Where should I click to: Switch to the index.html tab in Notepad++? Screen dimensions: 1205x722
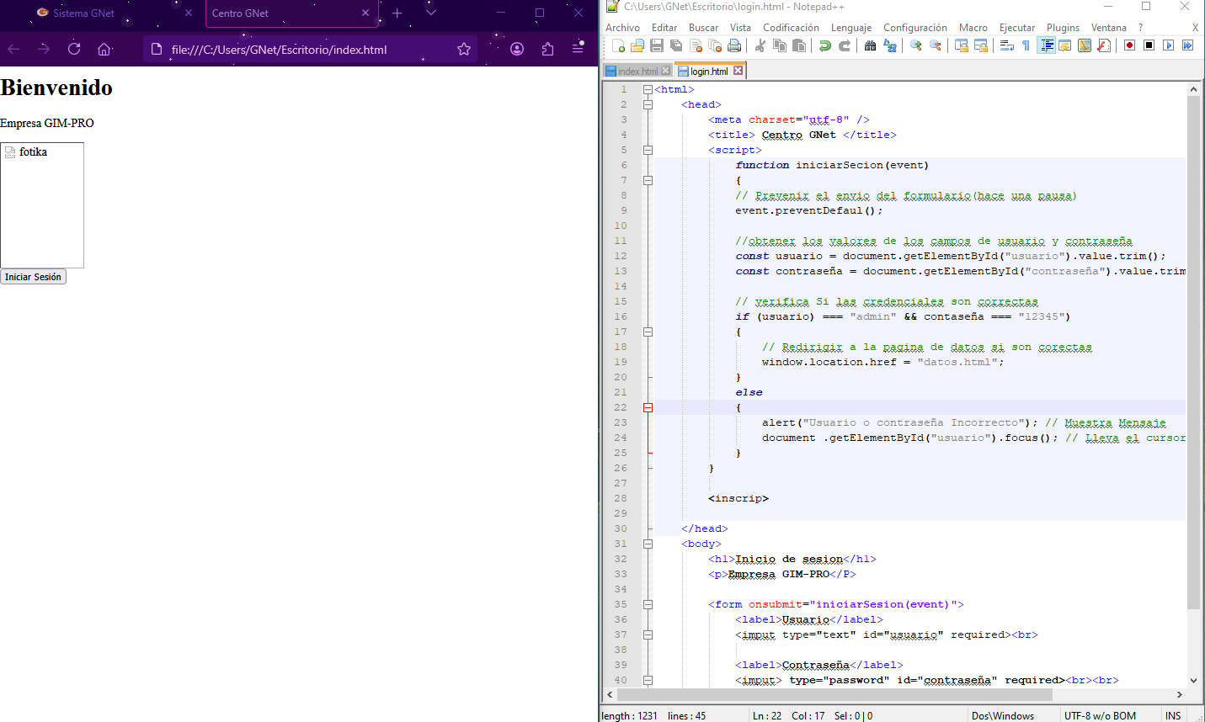click(637, 72)
